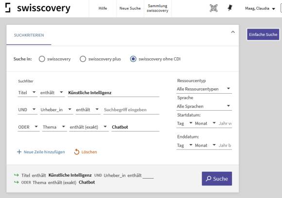Click the orange reset arrow icon
This screenshot has width=282, height=198.
[x=77, y=152]
